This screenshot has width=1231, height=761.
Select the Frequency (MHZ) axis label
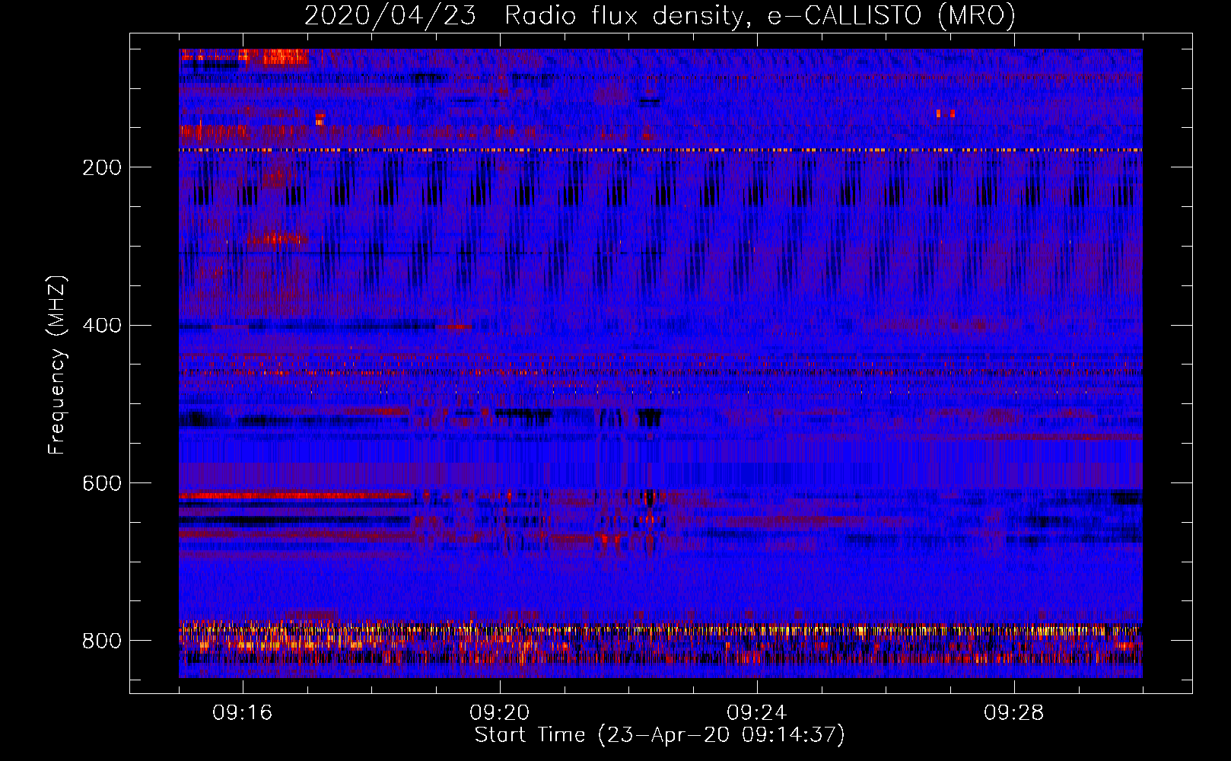[56, 365]
